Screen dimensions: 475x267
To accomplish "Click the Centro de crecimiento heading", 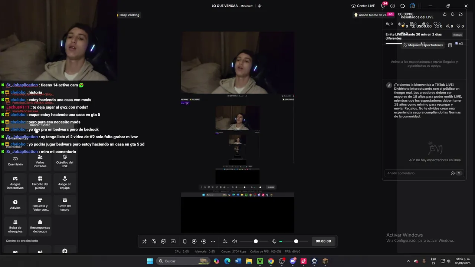I will click(22, 241).
